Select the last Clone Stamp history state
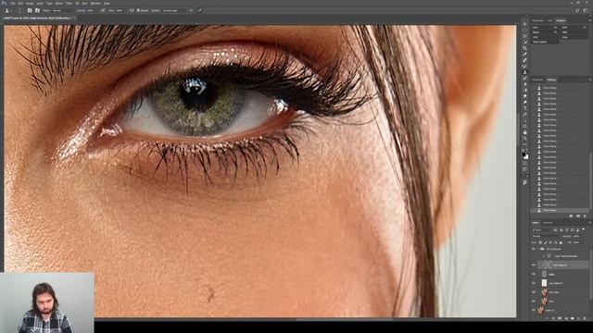Screen dimensions: 593x333 (x=560, y=210)
